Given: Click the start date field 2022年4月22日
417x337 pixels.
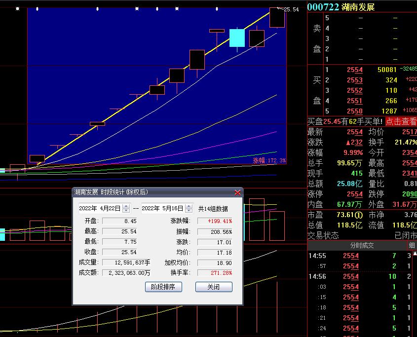Looking at the screenshot, I should click(100, 209).
